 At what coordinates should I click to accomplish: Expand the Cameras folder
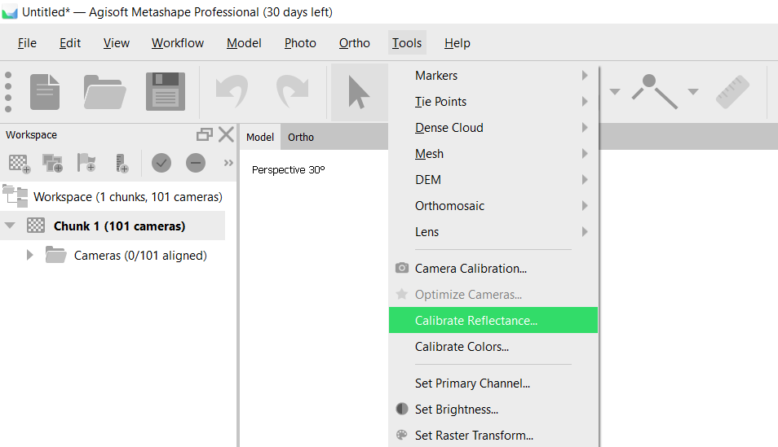click(x=30, y=256)
